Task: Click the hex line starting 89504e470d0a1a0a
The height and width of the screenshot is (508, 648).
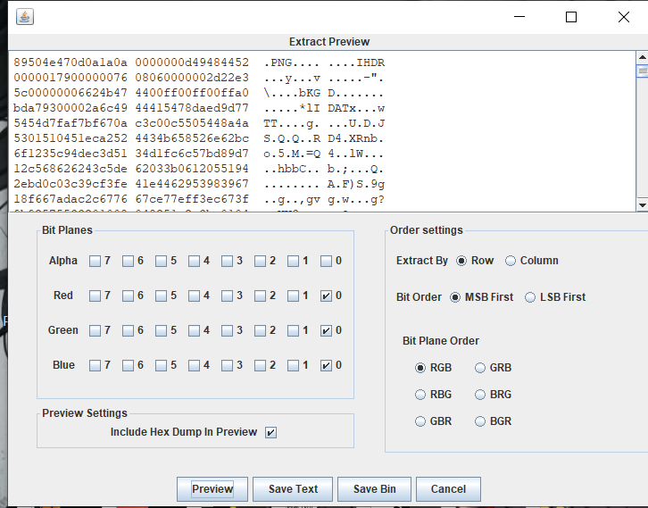Action: point(131,62)
